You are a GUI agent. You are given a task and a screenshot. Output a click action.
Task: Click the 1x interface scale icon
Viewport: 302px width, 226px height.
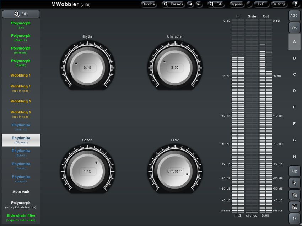coord(294,218)
